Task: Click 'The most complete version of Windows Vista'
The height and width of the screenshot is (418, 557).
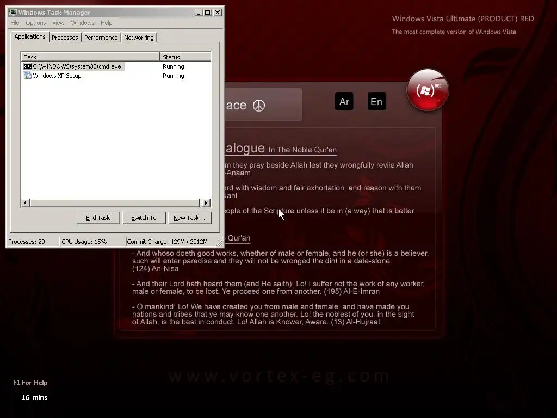Action: pyautogui.click(x=454, y=32)
